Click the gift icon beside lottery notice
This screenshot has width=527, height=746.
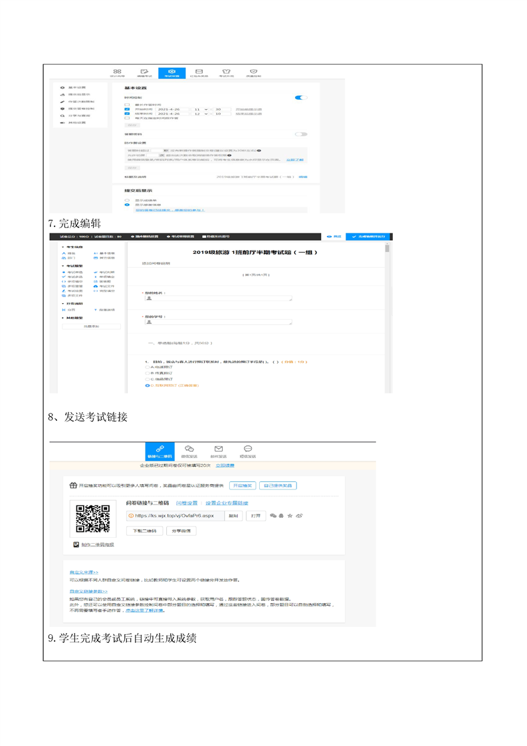74,486
